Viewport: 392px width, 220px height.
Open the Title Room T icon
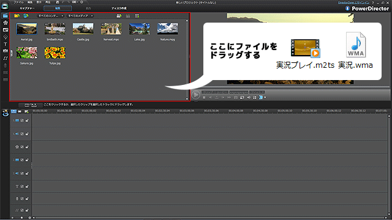coord(6,44)
